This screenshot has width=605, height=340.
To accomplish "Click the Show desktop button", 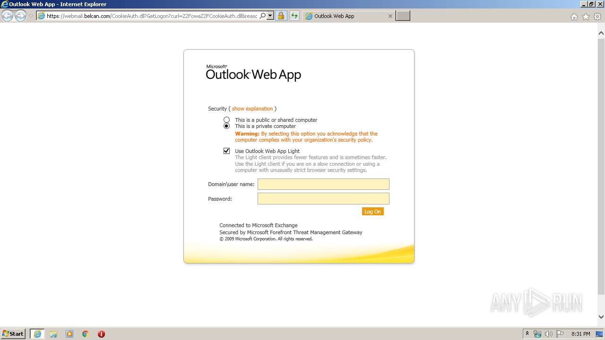I will coord(600,334).
